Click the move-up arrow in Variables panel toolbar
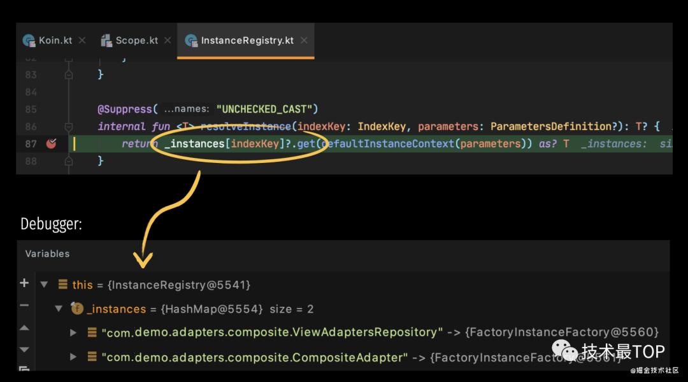688x382 pixels. click(x=24, y=327)
